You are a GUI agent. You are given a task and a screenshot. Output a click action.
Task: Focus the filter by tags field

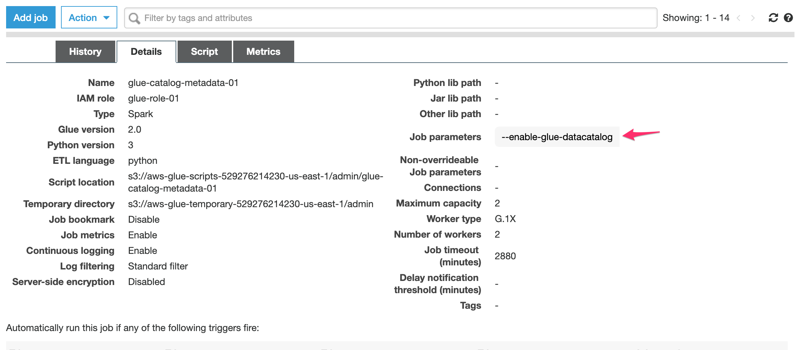[x=390, y=18]
